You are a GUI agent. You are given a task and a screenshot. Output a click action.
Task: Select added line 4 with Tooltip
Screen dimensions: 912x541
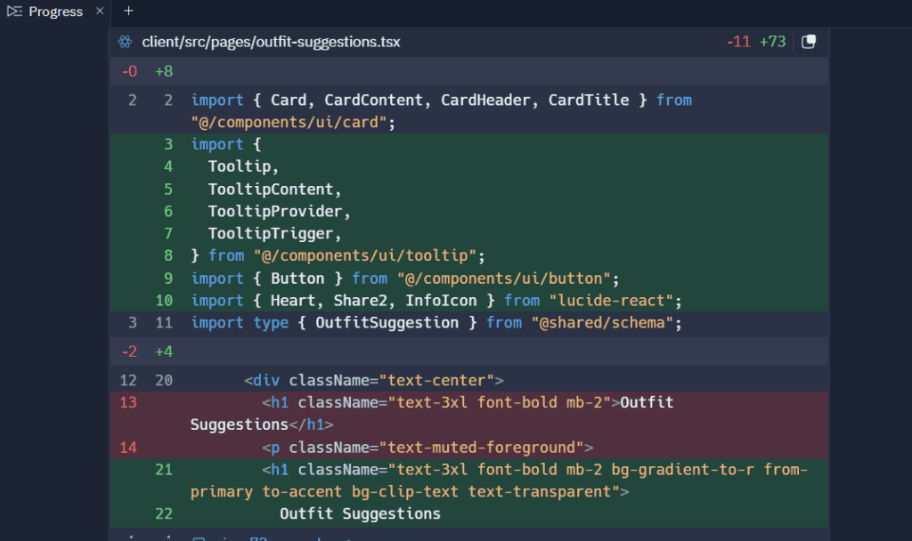click(x=469, y=166)
